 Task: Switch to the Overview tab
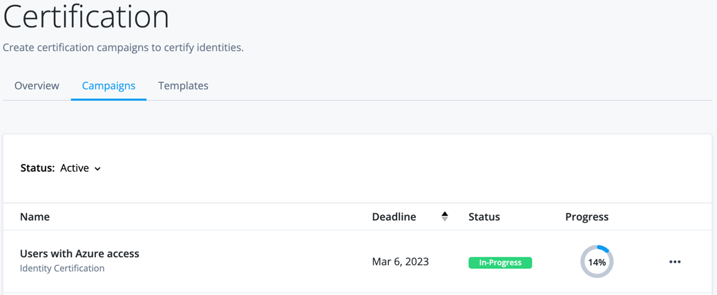37,85
